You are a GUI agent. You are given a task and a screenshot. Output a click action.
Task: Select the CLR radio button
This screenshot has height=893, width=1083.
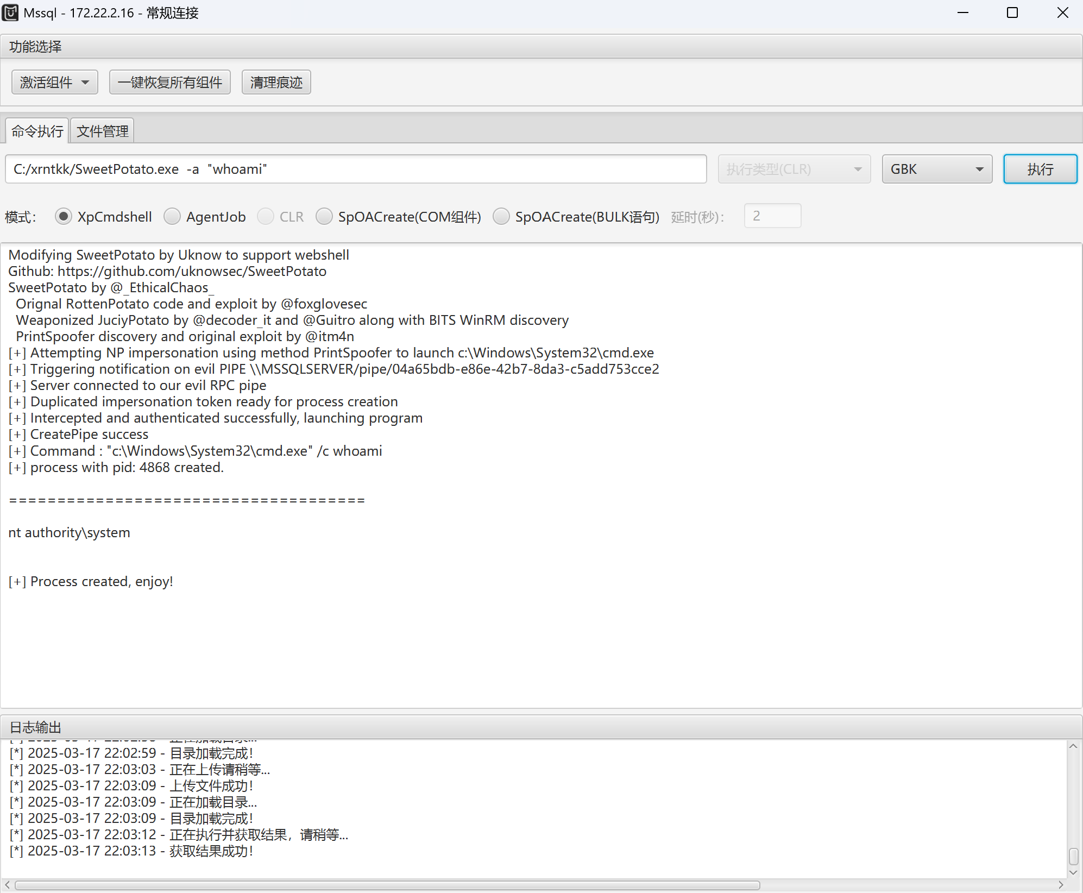266,217
